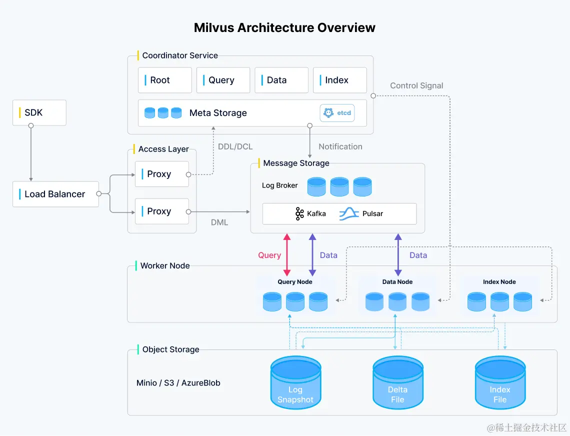Click the Data label above Data Node

pos(418,255)
